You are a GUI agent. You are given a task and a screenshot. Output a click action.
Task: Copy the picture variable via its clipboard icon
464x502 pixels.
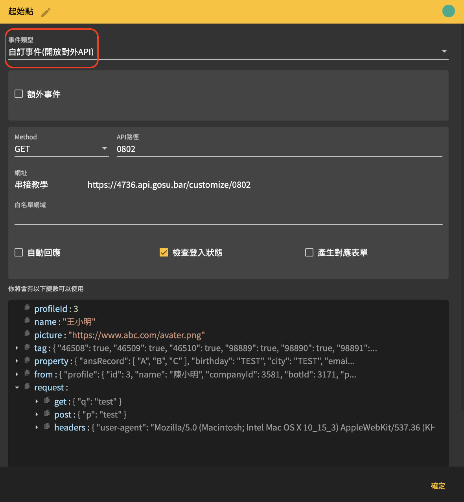[27, 334]
